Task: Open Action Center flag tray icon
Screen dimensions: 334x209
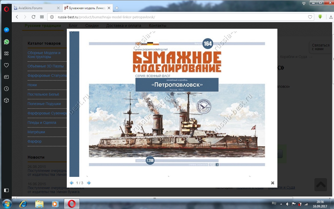Action: click(294, 204)
